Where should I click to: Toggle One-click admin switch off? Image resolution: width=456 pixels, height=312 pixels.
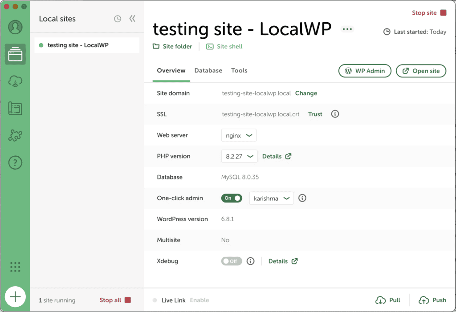(232, 198)
